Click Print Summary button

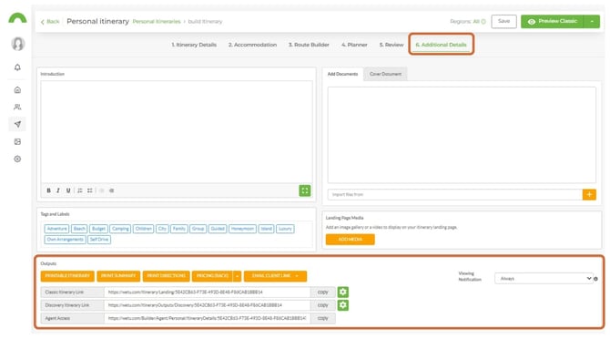(118, 276)
